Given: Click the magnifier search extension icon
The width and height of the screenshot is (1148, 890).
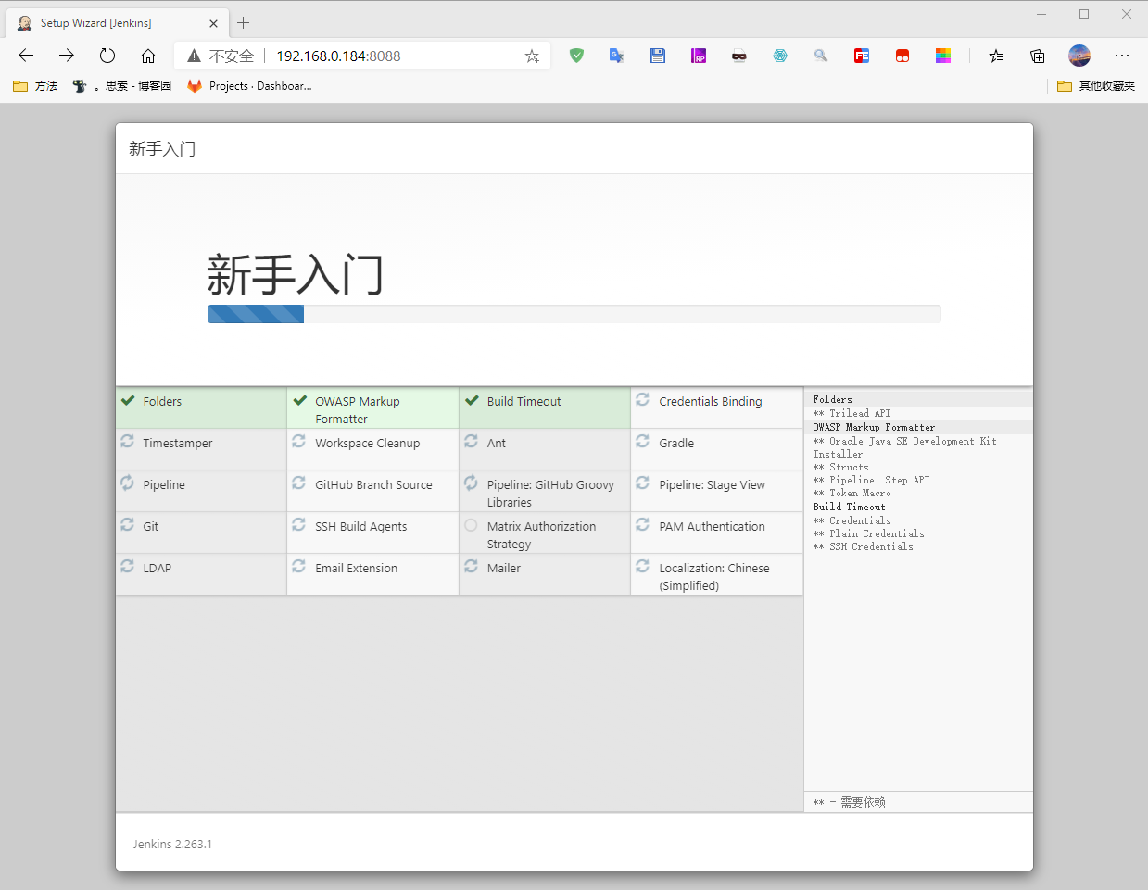Looking at the screenshot, I should 821,56.
